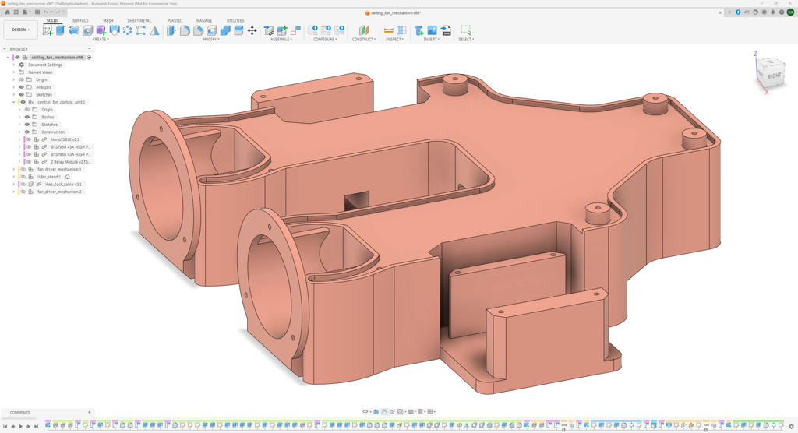This screenshot has height=433, width=798.
Task: Click the Save icon in quick access bar
Action: tap(37, 12)
